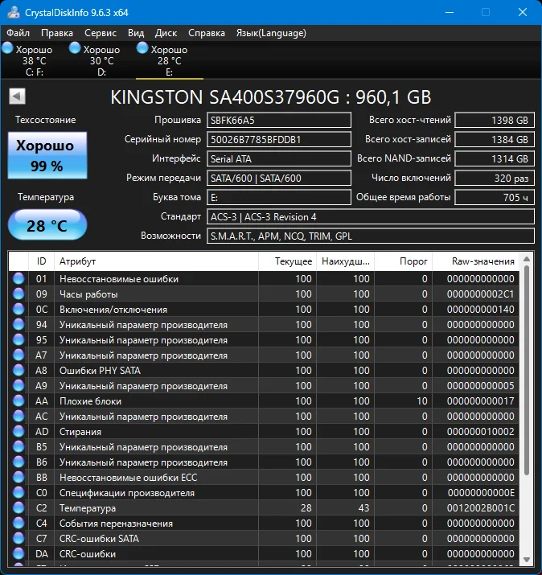Select raw value 000000010002 in Стирания row
Viewport: 542px width, 575px height.
[481, 432]
